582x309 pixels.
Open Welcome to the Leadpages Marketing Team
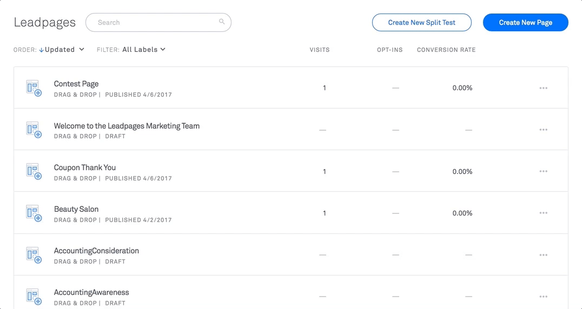point(127,126)
